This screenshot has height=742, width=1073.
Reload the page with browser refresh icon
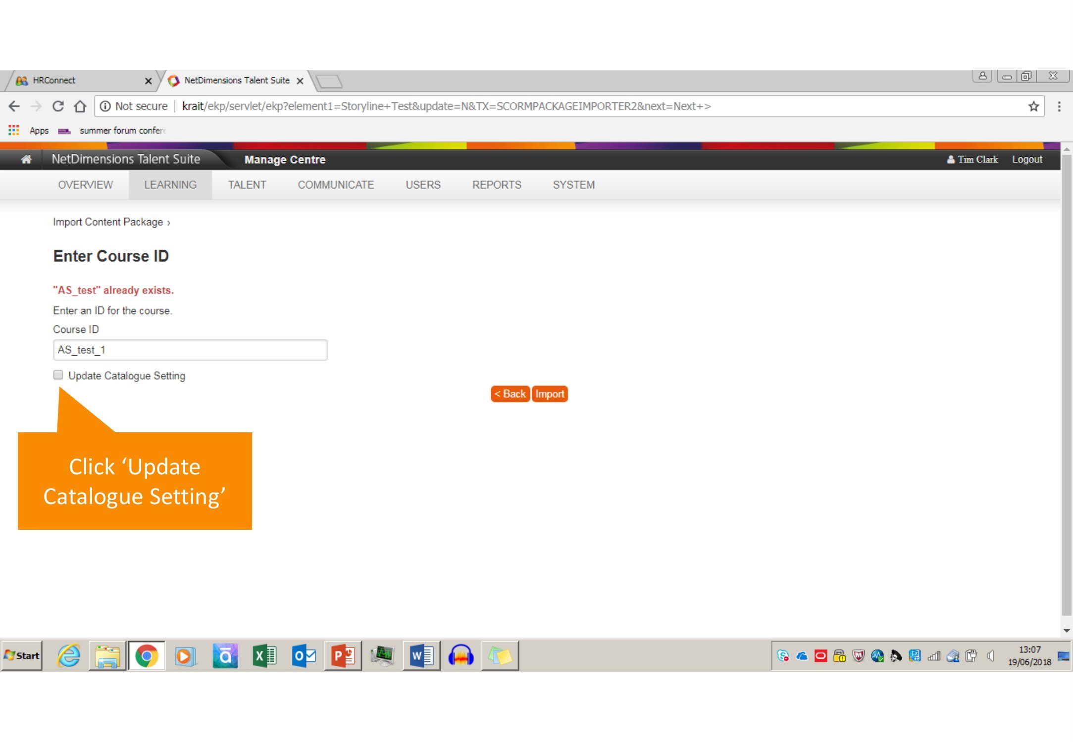(x=58, y=106)
